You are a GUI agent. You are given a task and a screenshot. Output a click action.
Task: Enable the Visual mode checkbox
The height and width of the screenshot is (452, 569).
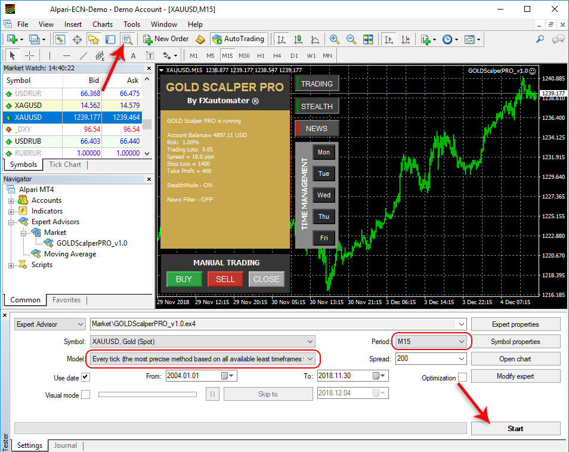86,395
